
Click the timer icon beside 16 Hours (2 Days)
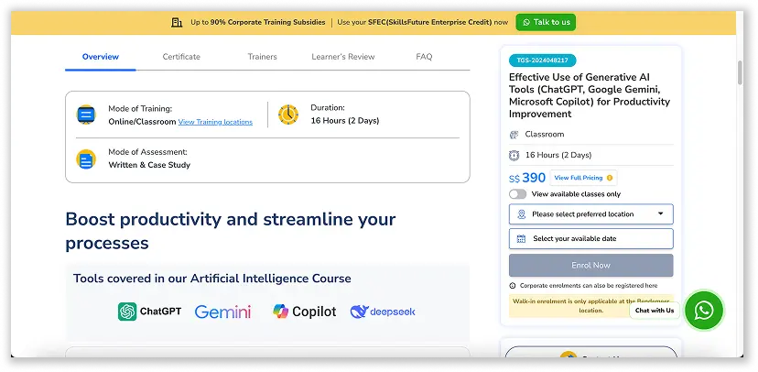514,155
